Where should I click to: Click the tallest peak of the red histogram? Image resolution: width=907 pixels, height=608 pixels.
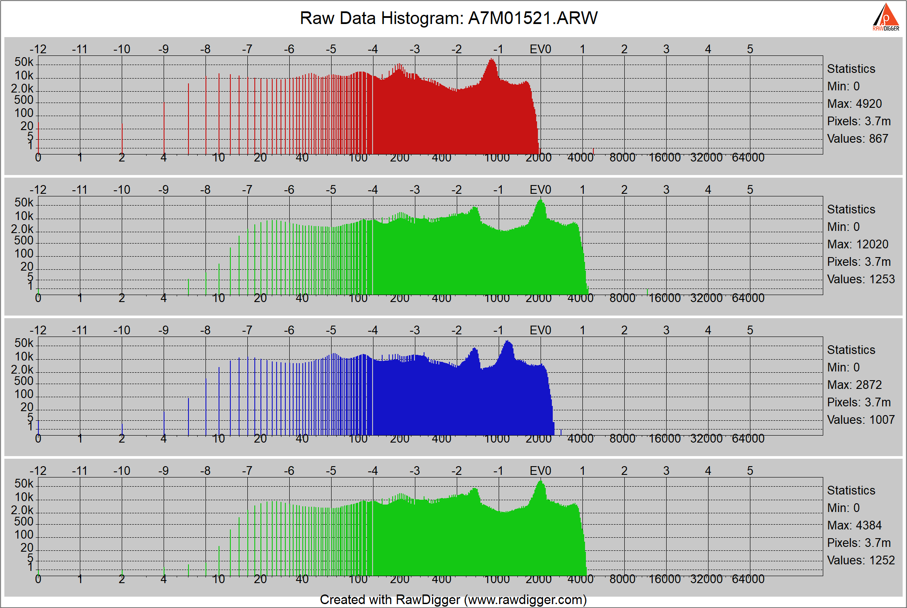(492, 61)
